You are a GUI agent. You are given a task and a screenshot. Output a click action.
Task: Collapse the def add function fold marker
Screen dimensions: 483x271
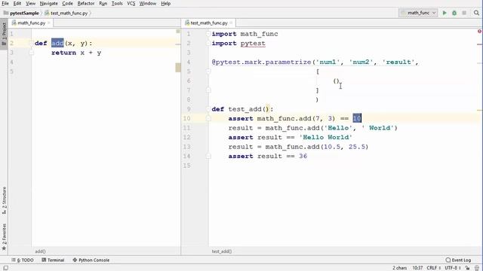tap(32, 44)
